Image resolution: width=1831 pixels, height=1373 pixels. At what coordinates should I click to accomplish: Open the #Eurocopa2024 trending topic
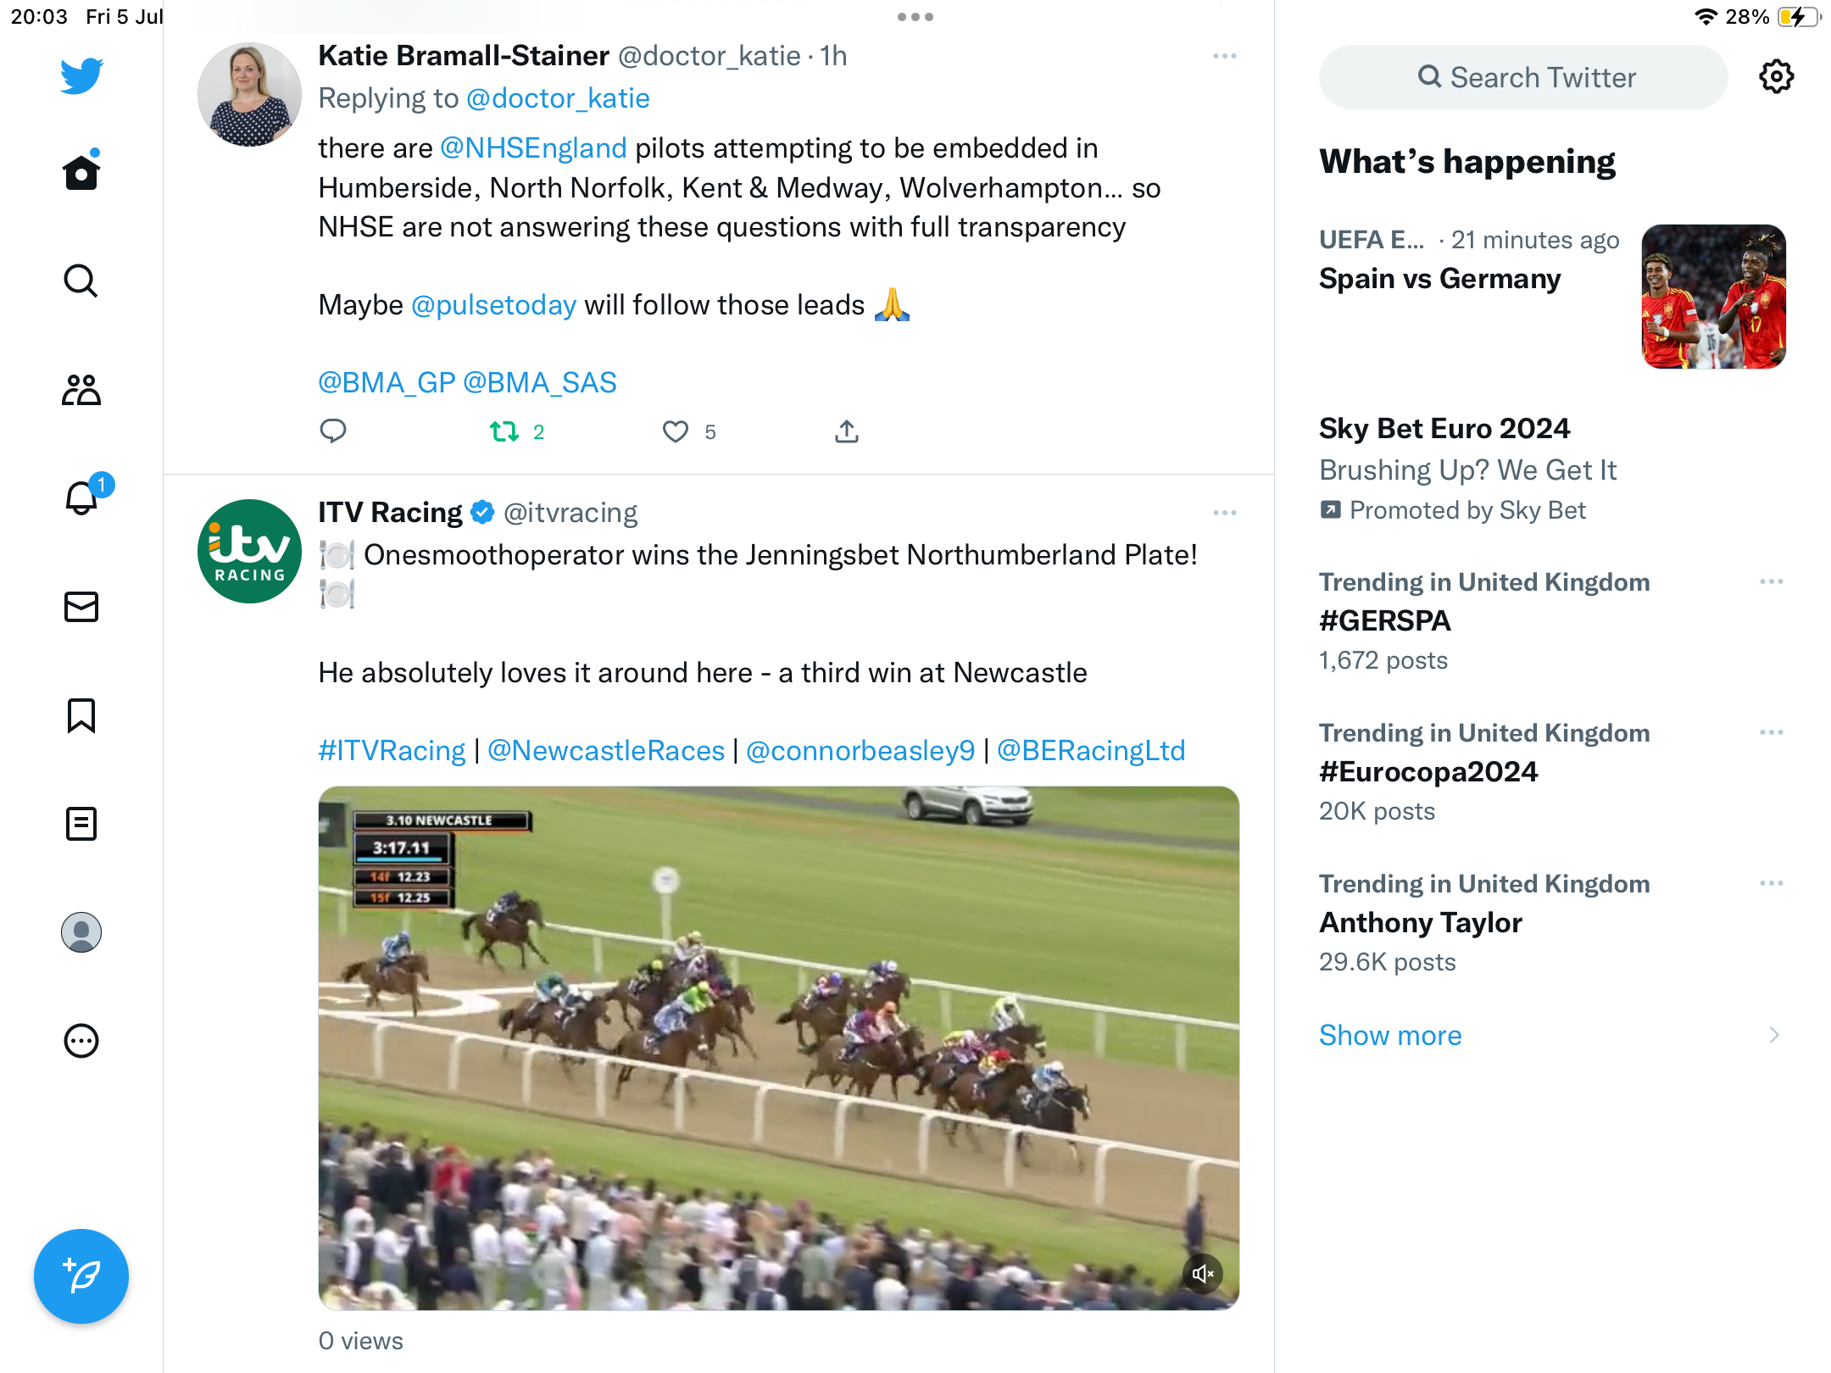(x=1428, y=772)
